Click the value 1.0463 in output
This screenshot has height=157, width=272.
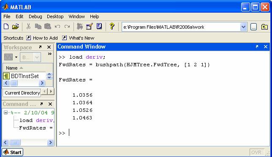click(x=82, y=118)
